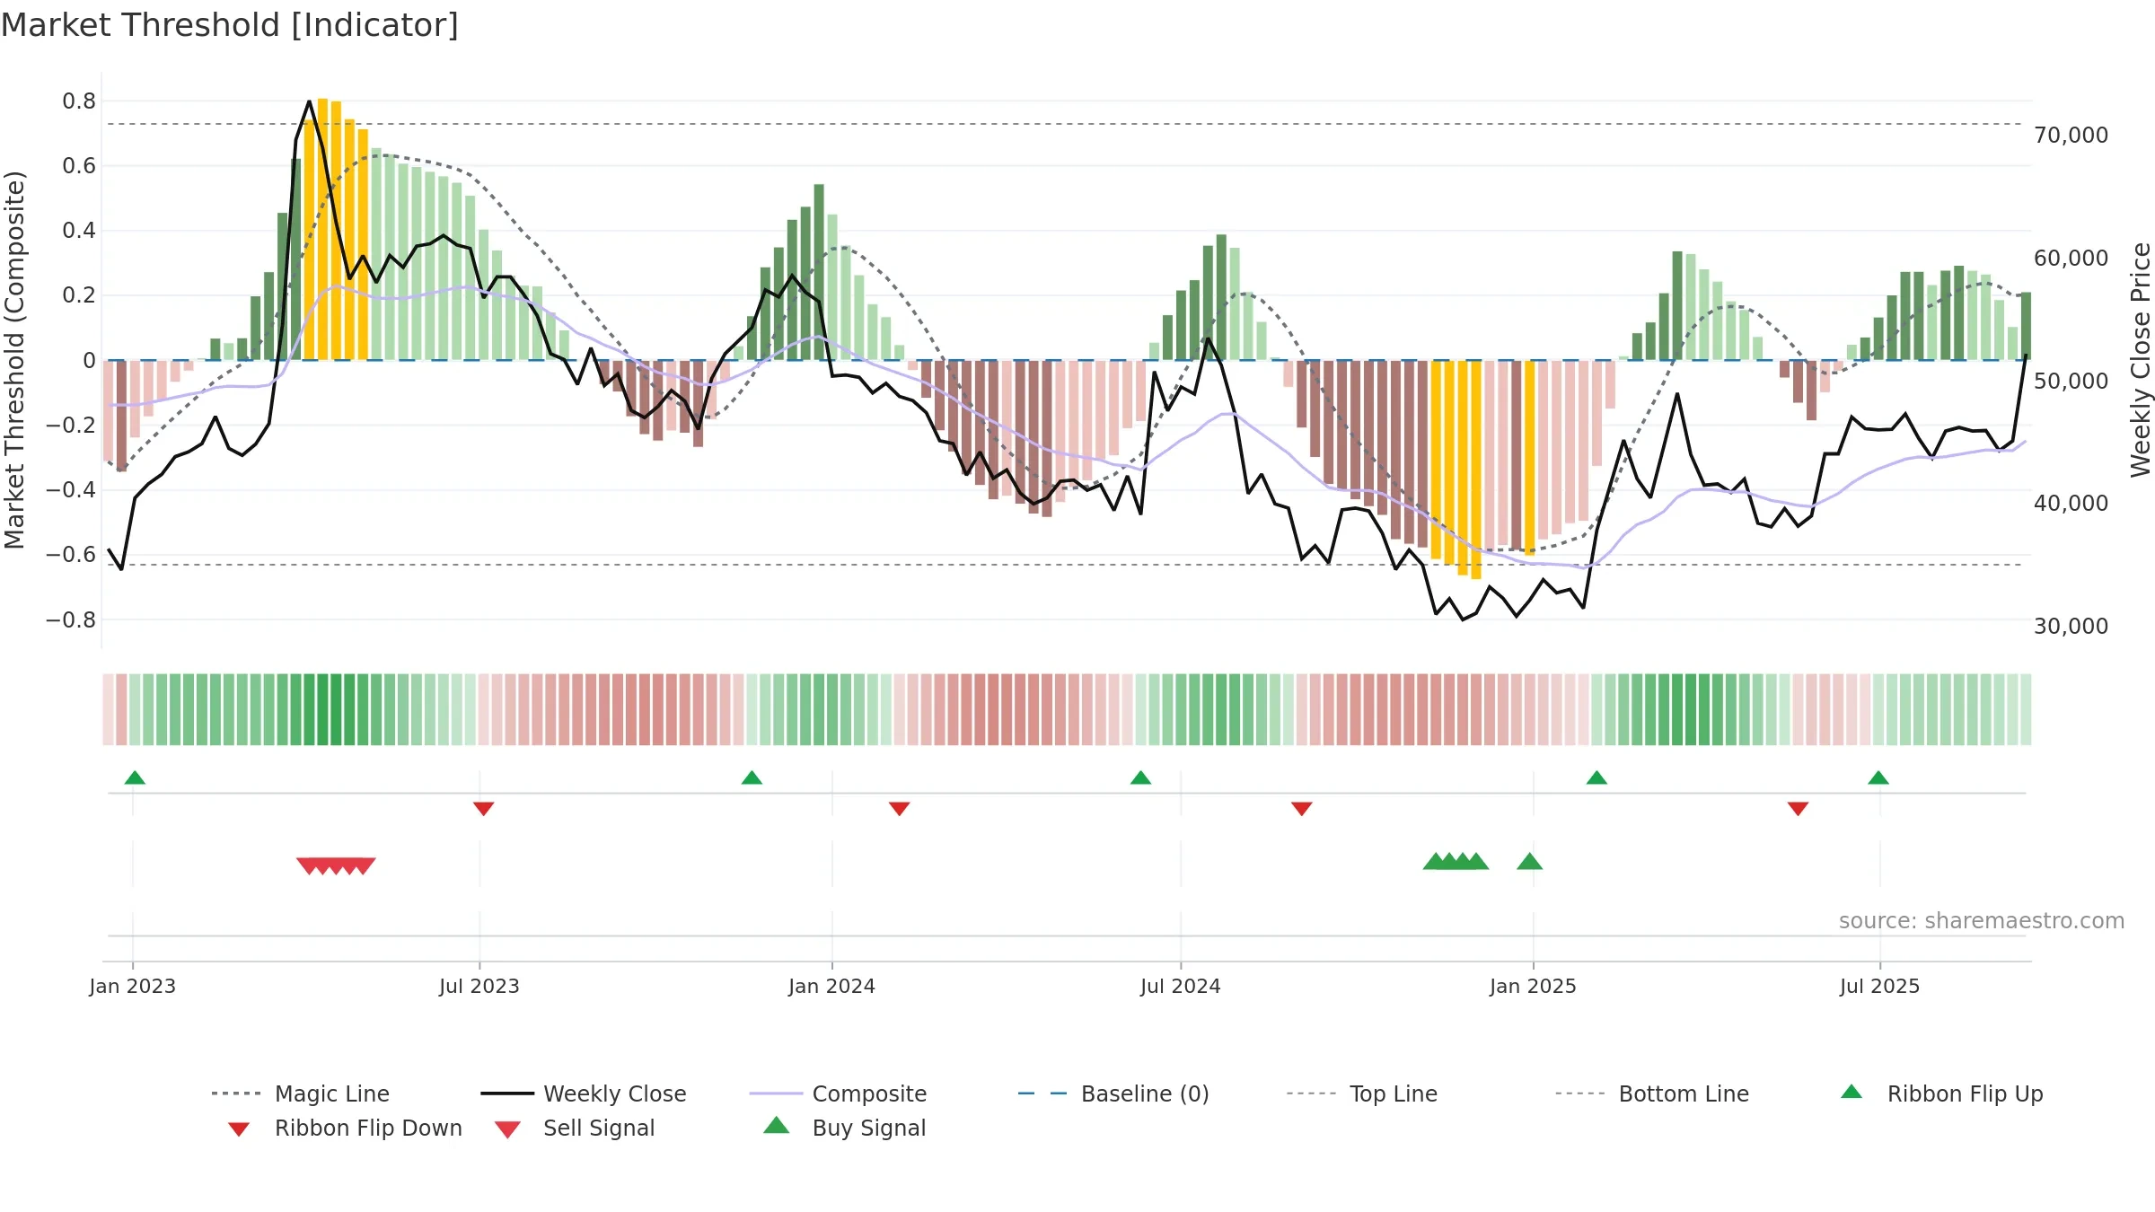Viewport: 2155px width, 1212px height.
Task: Click the red triangle icon beside Sell Signal
Action: [x=508, y=1129]
